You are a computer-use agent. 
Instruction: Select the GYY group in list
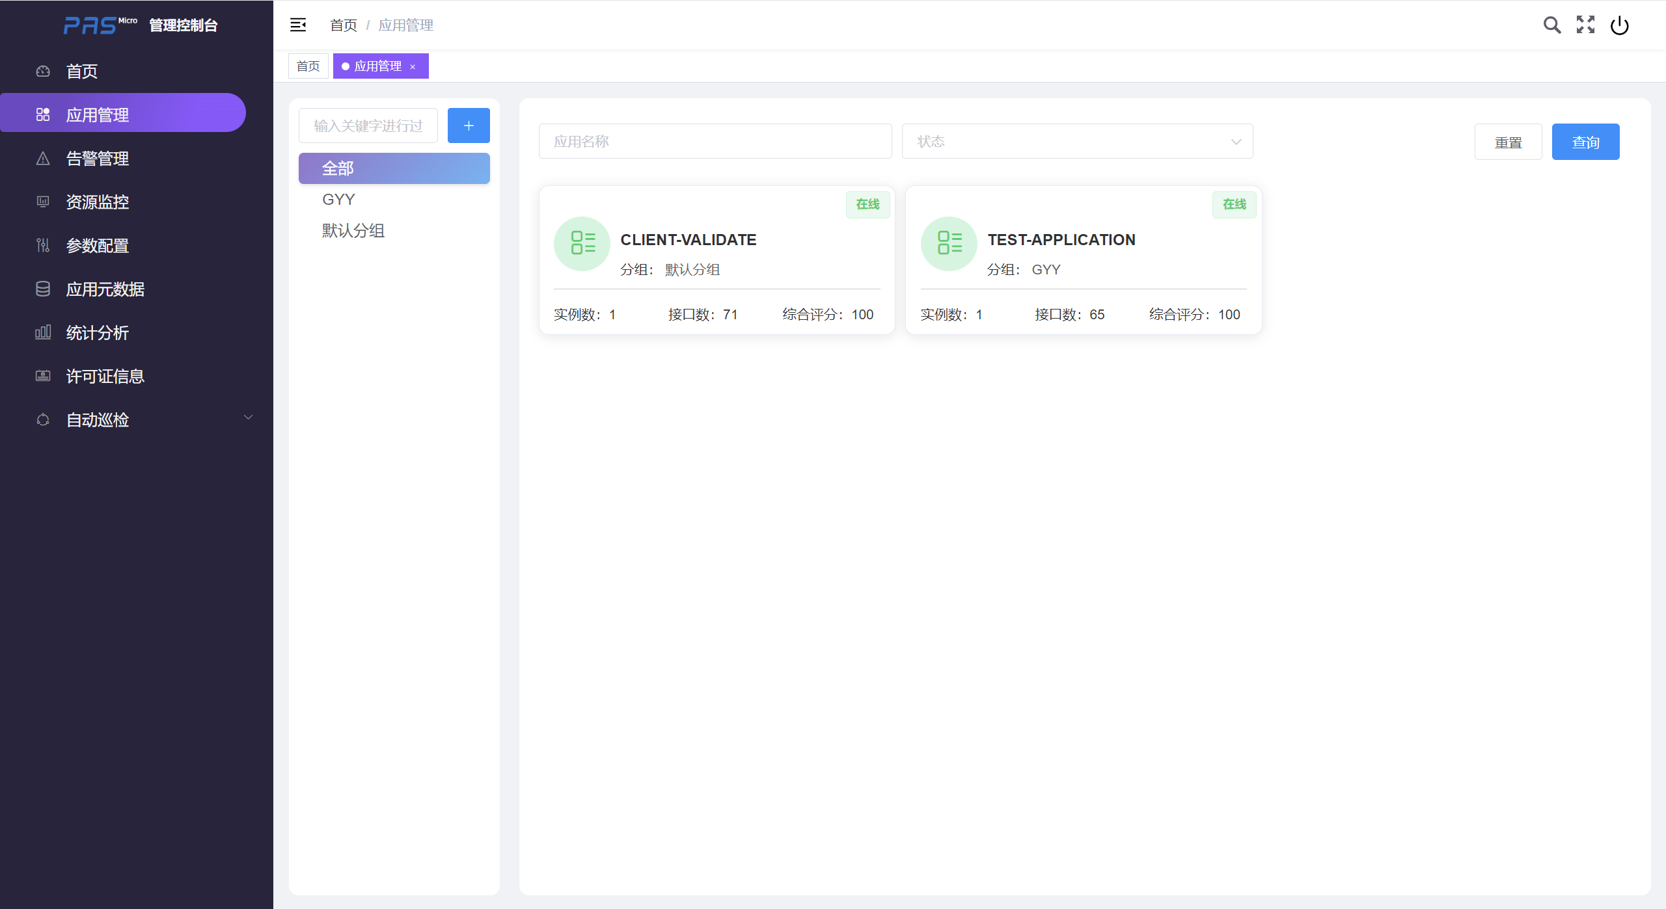tap(338, 200)
